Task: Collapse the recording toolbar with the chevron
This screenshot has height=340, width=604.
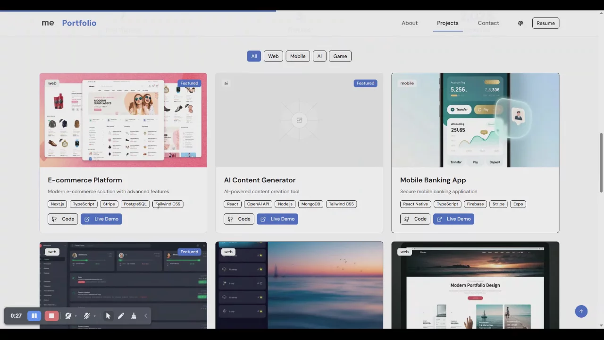Action: coord(145,316)
